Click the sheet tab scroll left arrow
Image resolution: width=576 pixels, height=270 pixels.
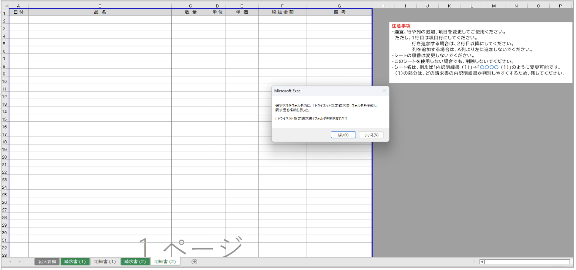10,262
